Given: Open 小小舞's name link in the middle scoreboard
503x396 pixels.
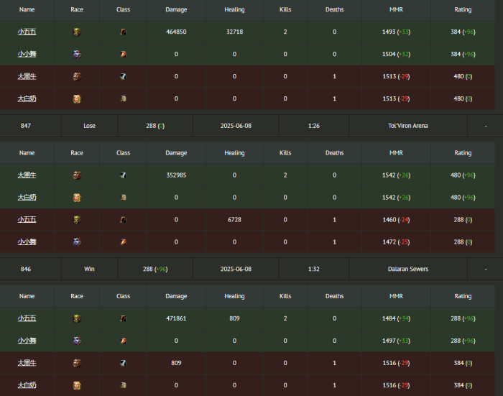Looking at the screenshot, I should coord(27,242).
